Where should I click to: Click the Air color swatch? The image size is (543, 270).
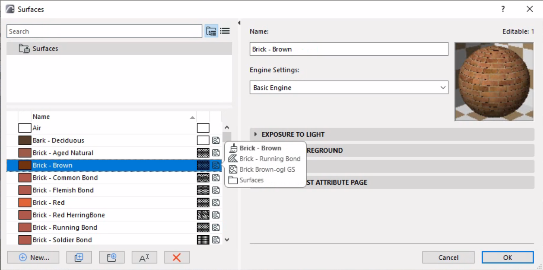(25, 128)
